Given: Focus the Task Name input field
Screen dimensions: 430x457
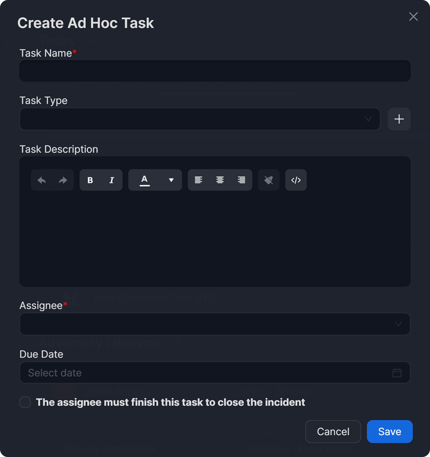Looking at the screenshot, I should tap(215, 71).
